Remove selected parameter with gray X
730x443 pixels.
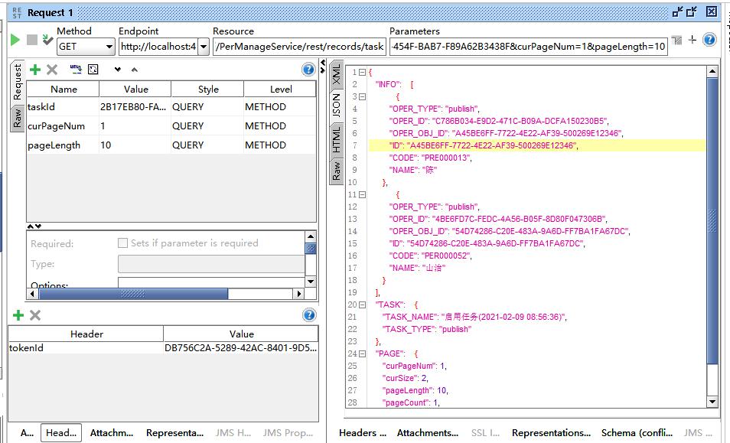[x=52, y=70]
